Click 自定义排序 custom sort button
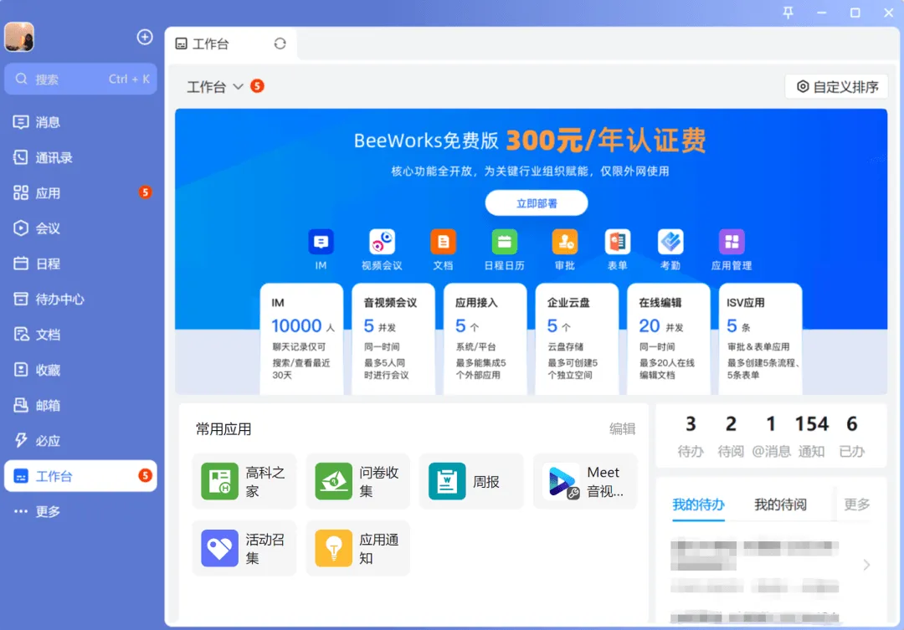The height and width of the screenshot is (630, 904). tap(836, 86)
